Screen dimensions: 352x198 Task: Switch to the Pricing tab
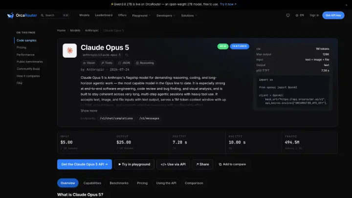pos(142,183)
